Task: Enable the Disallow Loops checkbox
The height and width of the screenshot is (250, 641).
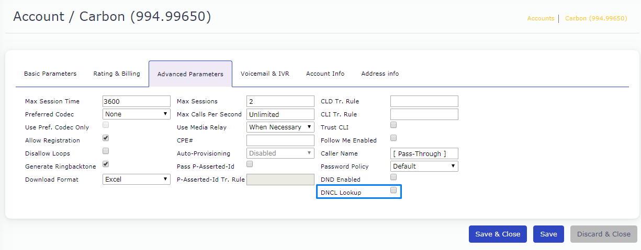Action: pos(106,151)
